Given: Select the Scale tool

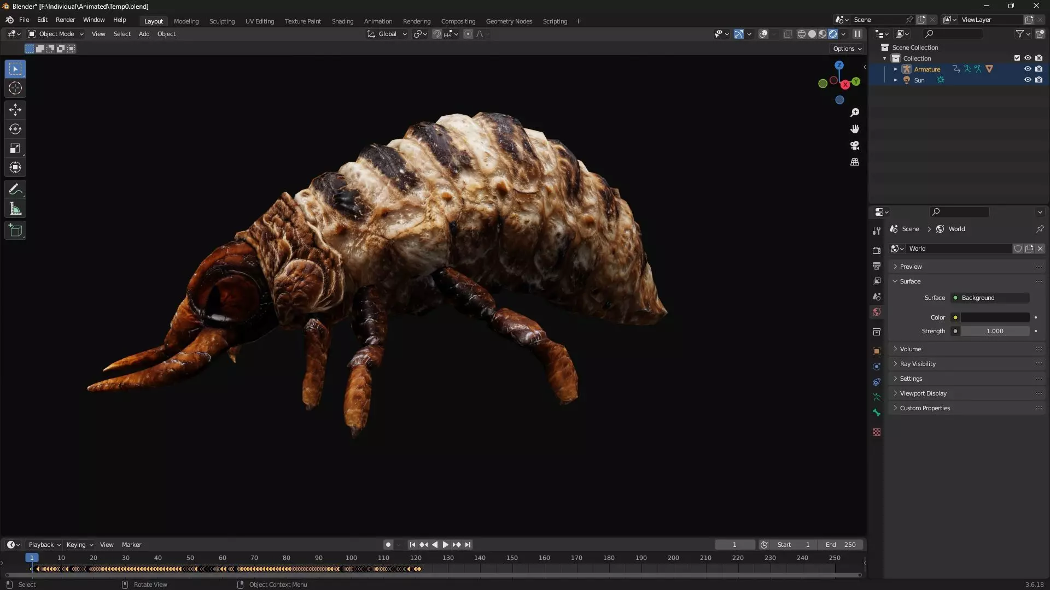Looking at the screenshot, I should pos(15,148).
